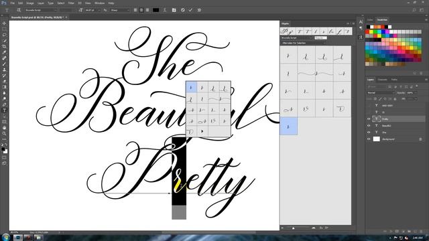Open the layer blend mode Normal dropdown
This screenshot has height=241, width=429.
pyautogui.click(x=381, y=93)
